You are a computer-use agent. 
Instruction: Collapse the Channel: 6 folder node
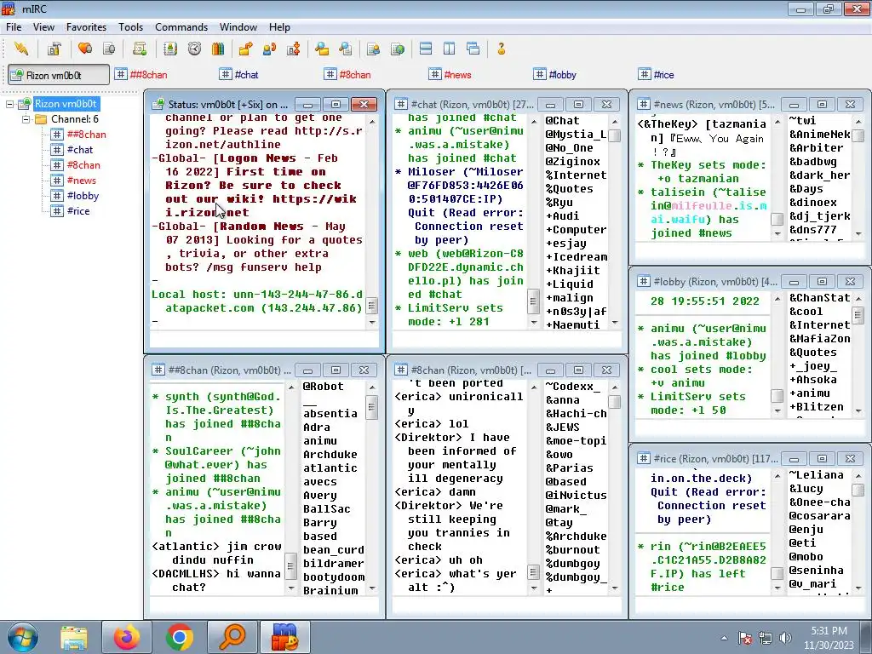[x=26, y=119]
